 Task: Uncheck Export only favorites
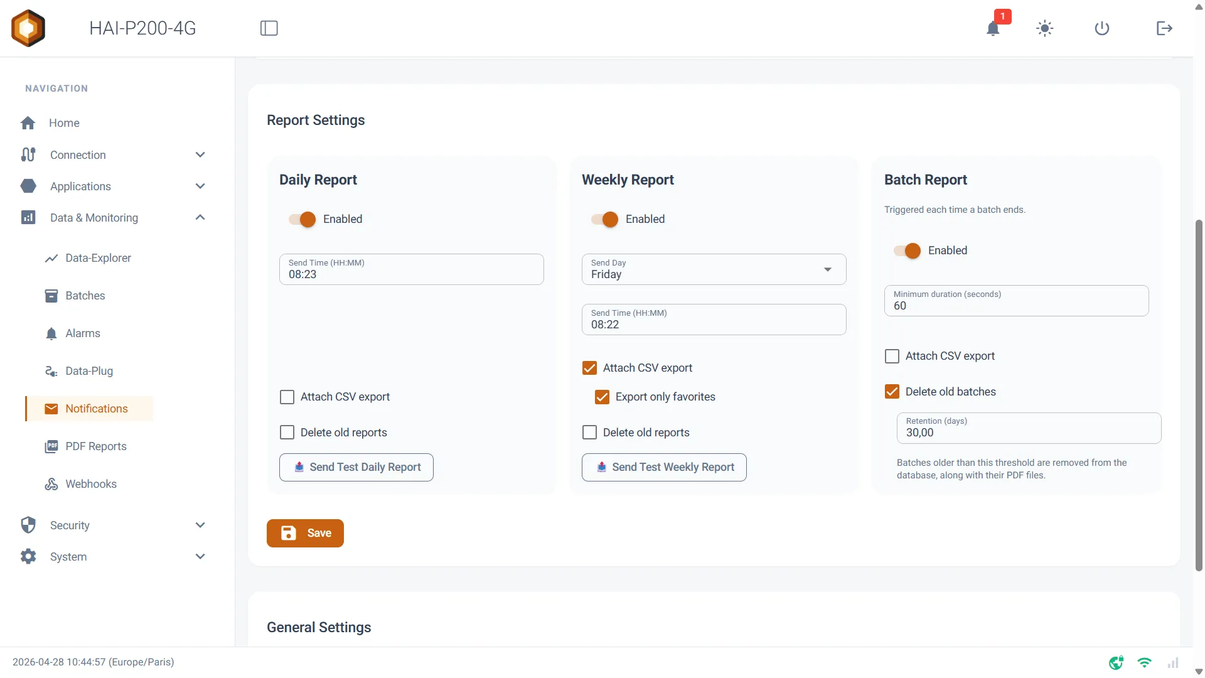pos(602,397)
